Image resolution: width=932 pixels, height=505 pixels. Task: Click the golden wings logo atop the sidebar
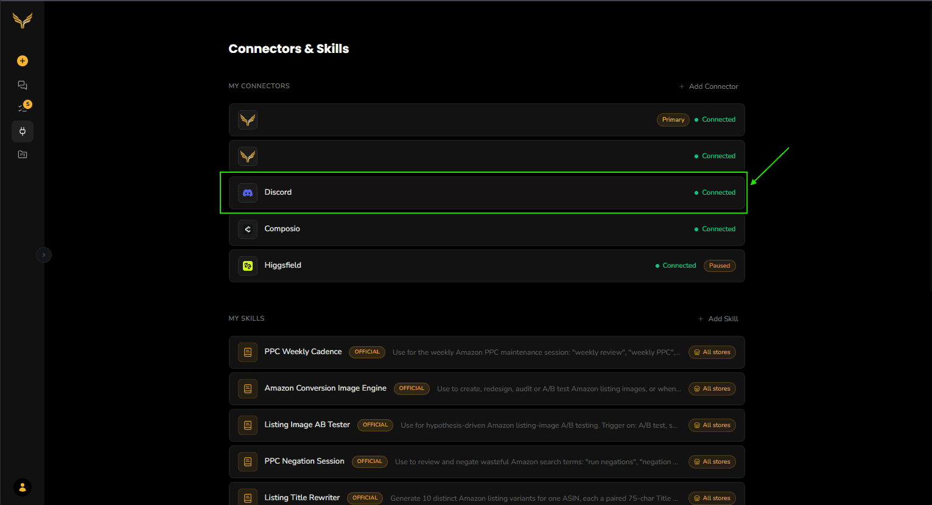point(23,21)
